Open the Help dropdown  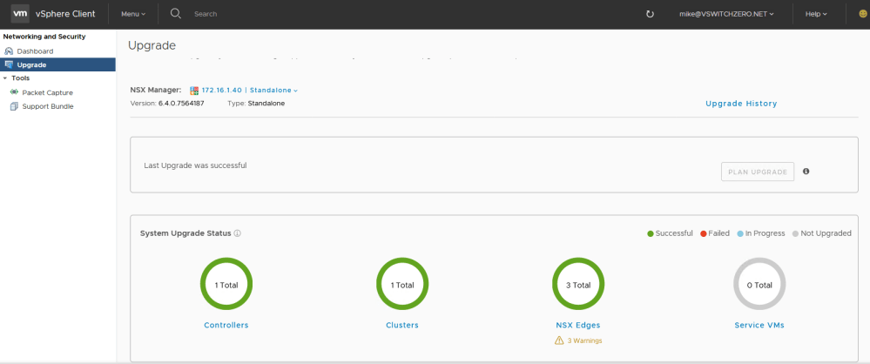[816, 14]
